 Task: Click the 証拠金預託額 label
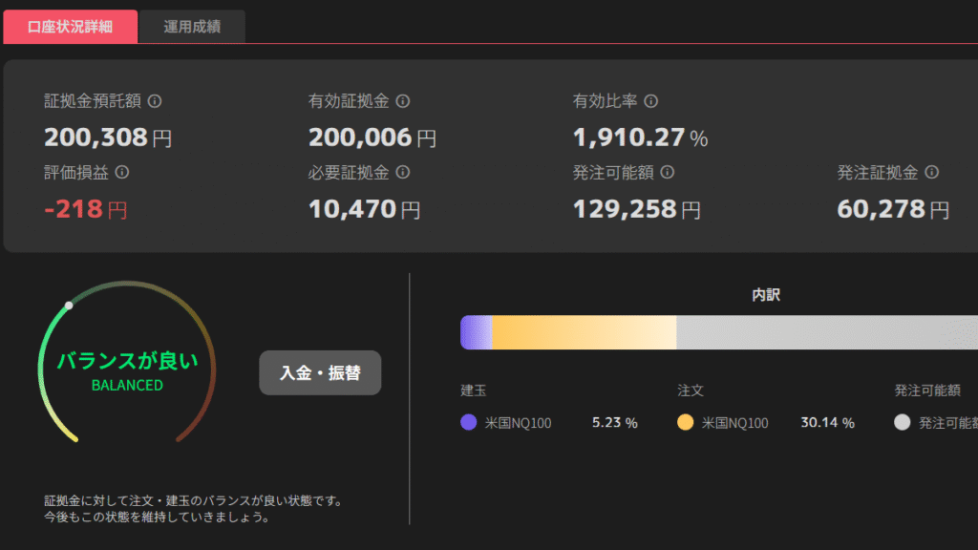(93, 101)
